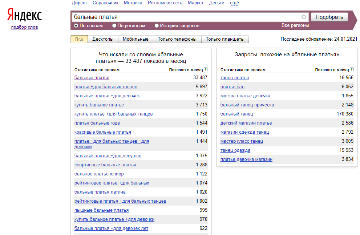Open 'бальное платье юниор' query

[99, 174]
